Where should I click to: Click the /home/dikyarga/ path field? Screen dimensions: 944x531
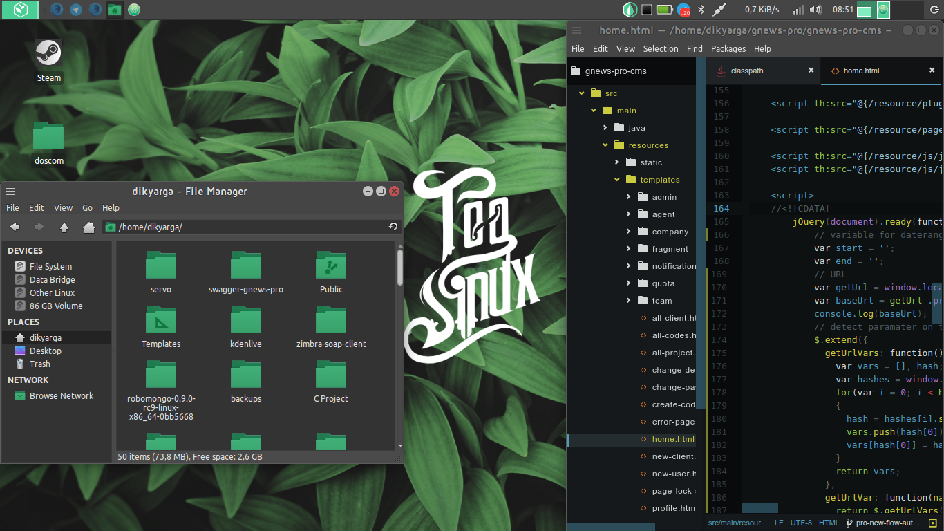tap(252, 227)
